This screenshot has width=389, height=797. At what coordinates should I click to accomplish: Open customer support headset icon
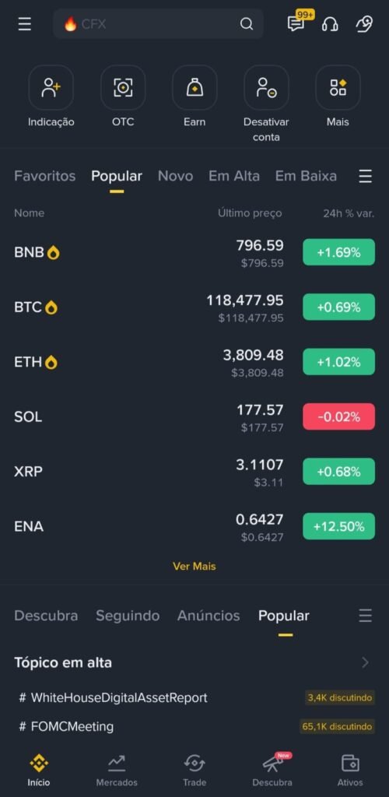330,24
